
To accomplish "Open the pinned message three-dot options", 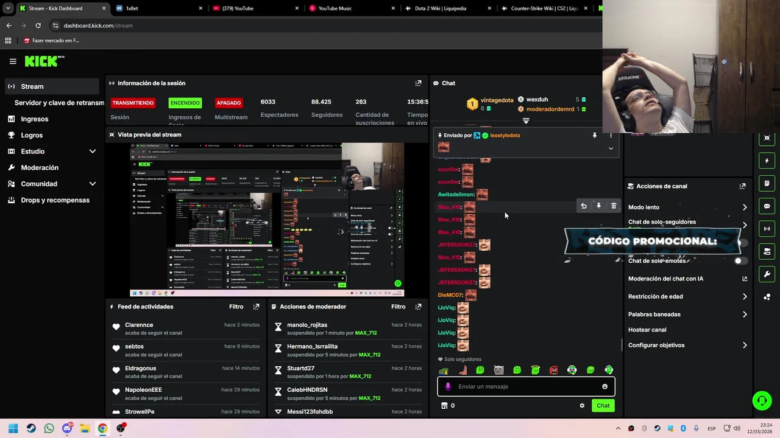I will [611, 136].
